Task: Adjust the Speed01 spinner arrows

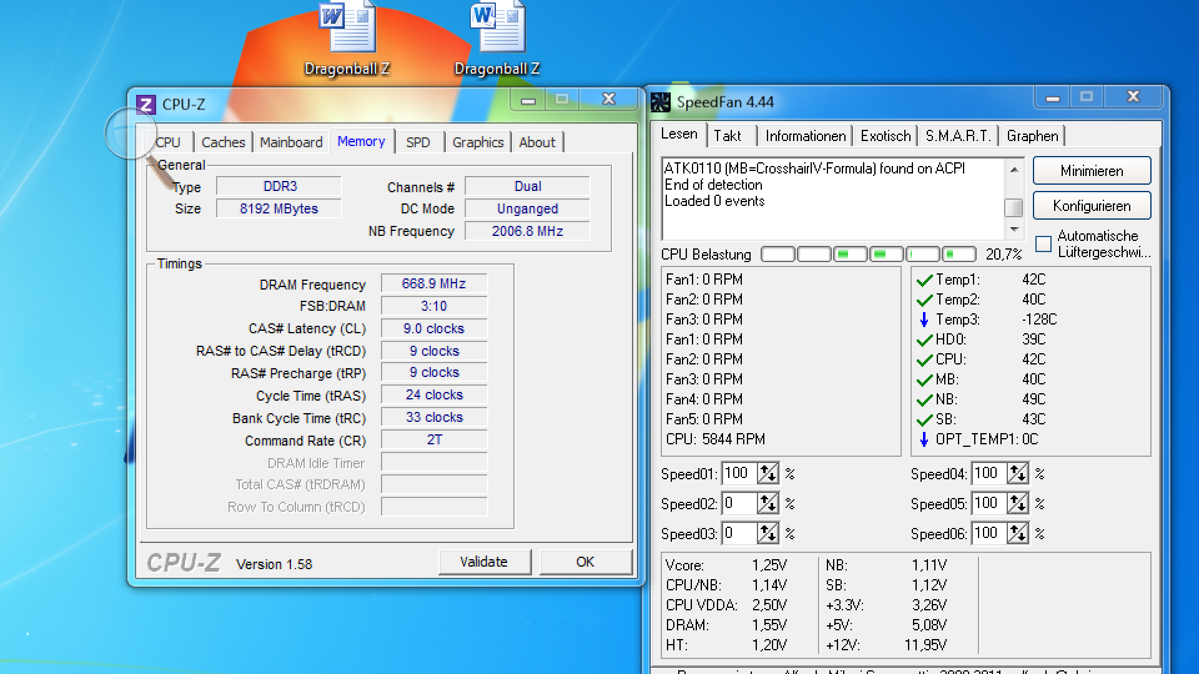Action: tap(767, 474)
